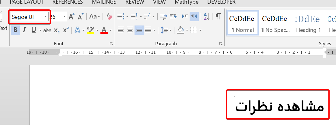
Task: Open the font size dropdown
Action: pyautogui.click(x=65, y=16)
